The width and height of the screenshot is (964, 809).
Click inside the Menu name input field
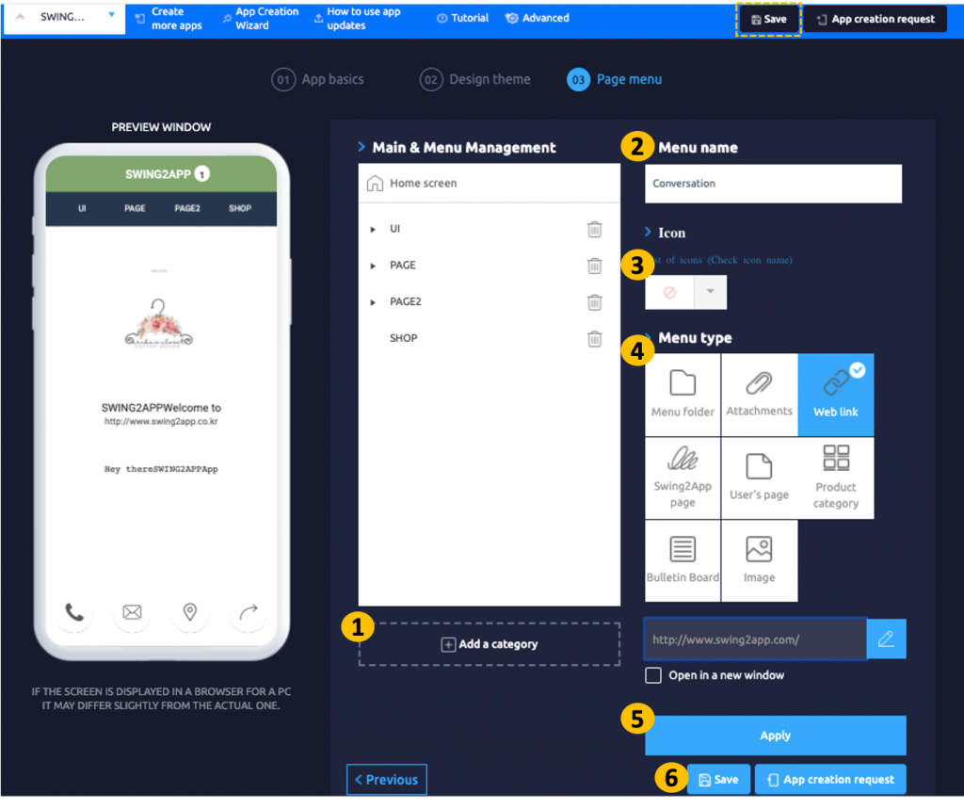(772, 184)
